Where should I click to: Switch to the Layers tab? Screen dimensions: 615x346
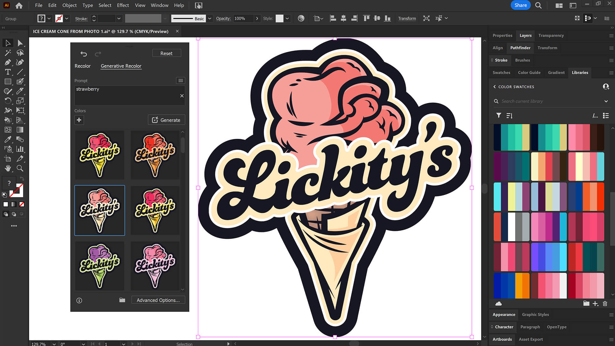click(x=525, y=36)
